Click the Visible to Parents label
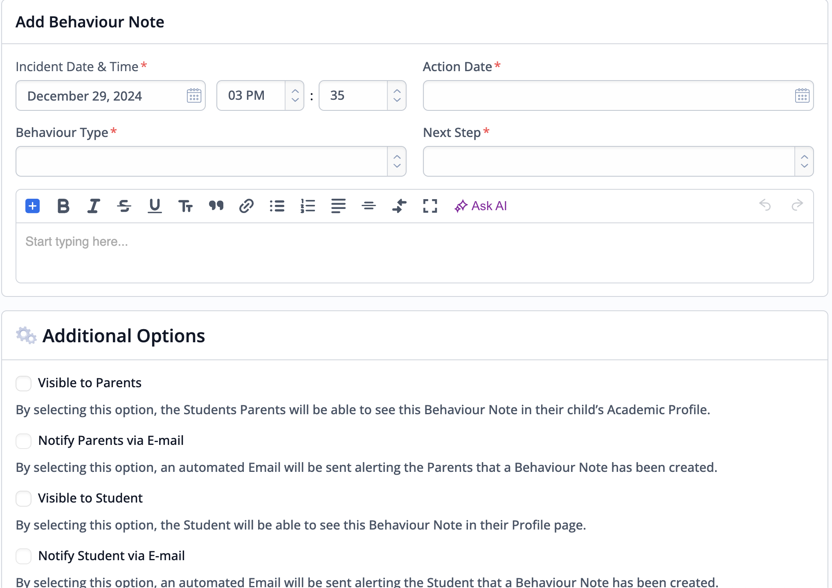The width and height of the screenshot is (832, 588). coord(90,383)
